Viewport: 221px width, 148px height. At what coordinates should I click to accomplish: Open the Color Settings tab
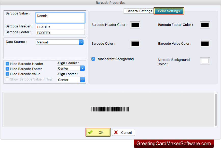pyautogui.click(x=169, y=11)
